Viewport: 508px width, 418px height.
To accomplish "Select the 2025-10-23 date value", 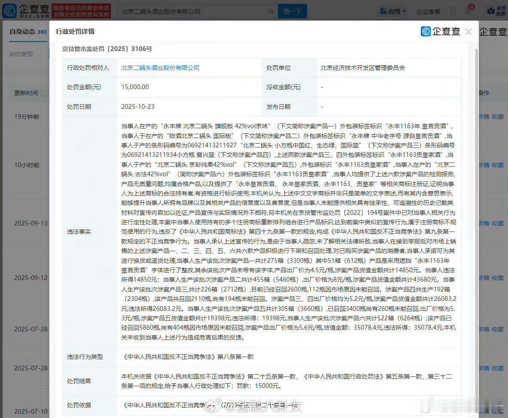I will tap(138, 107).
